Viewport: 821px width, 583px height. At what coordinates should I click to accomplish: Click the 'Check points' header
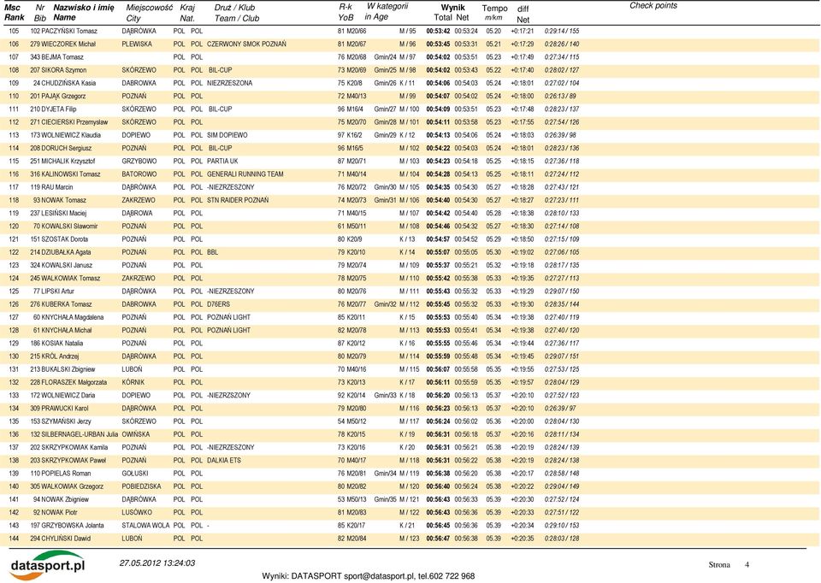tap(653, 6)
